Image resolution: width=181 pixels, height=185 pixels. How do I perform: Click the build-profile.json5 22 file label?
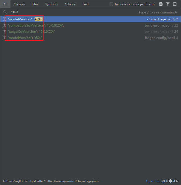(161, 25)
